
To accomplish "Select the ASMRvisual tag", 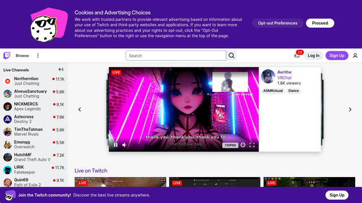I will pos(273,91).
